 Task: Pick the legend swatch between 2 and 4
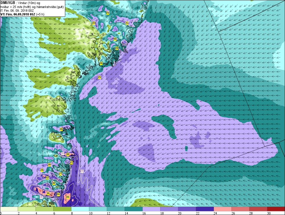pos(27,209)
